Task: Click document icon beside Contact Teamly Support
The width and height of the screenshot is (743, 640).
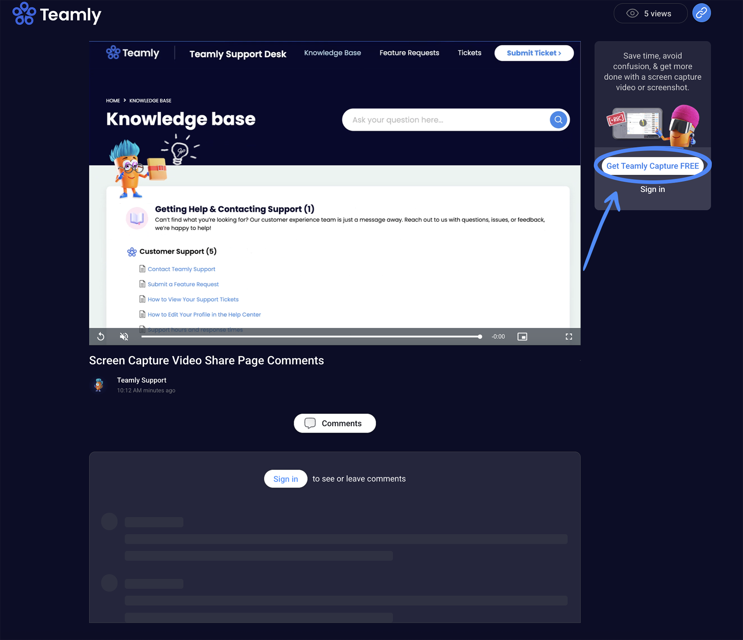Action: pos(142,269)
